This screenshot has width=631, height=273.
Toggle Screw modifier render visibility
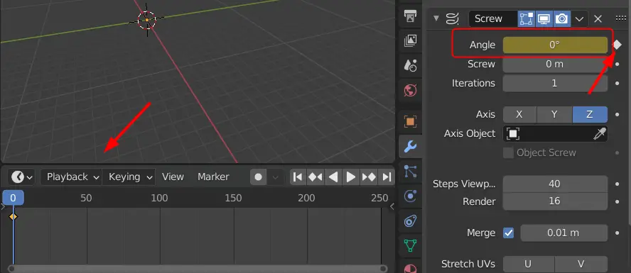[562, 19]
